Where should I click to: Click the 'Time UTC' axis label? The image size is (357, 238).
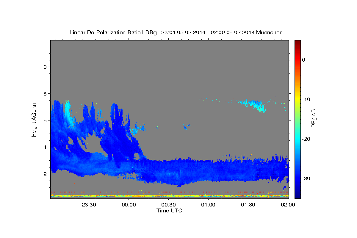pyautogui.click(x=169, y=211)
